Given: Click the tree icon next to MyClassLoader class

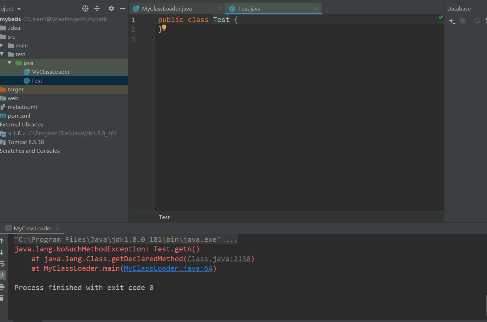Looking at the screenshot, I should [x=27, y=72].
